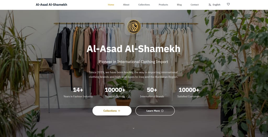Open Collections in the navigation bar
The width and height of the screenshot is (268, 137).
(x=144, y=5)
